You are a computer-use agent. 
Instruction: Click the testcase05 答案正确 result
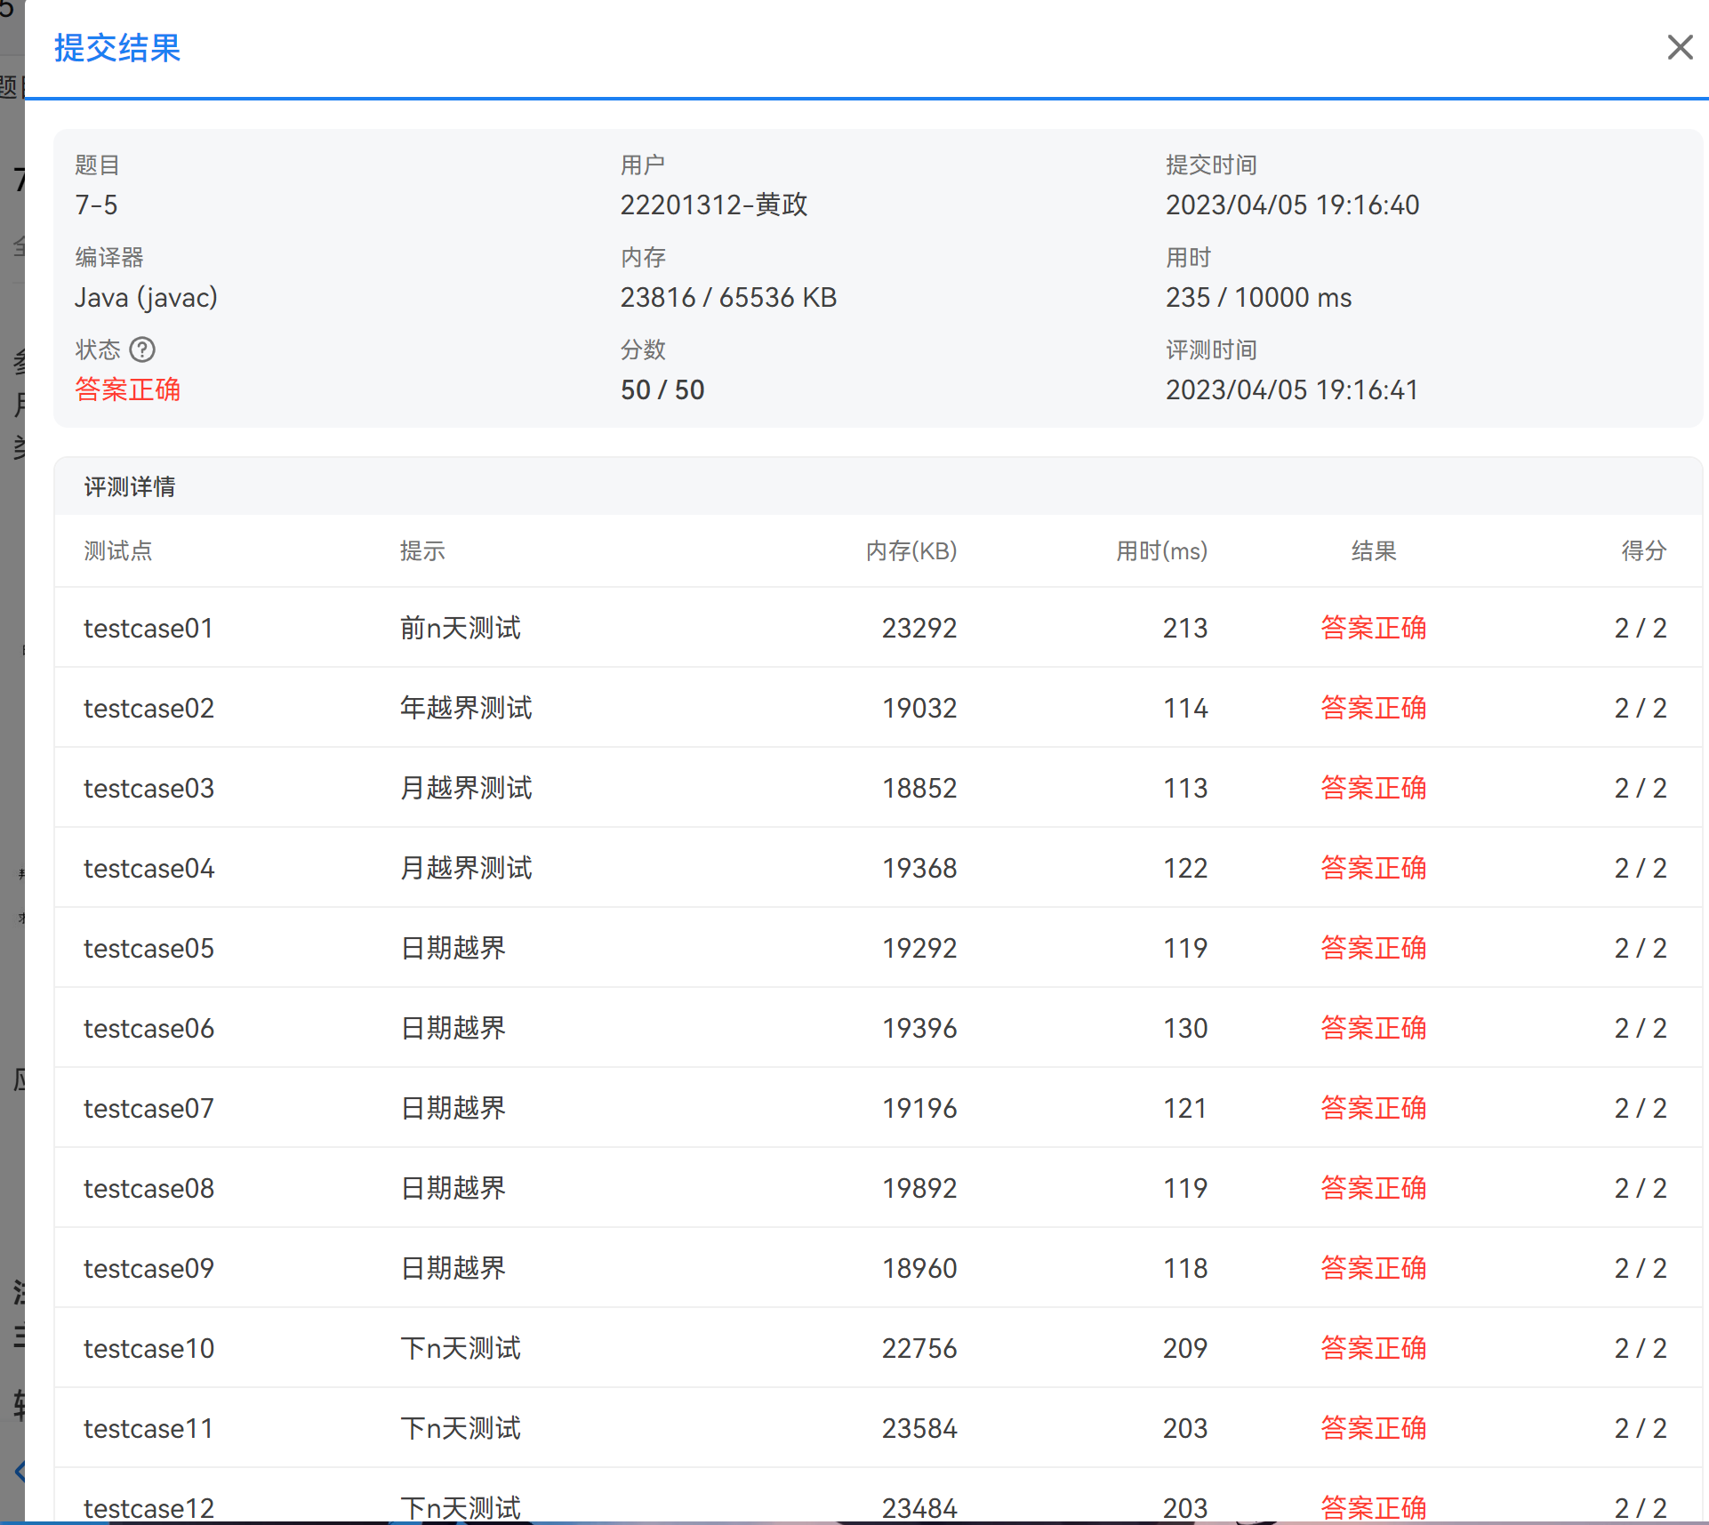(1373, 948)
